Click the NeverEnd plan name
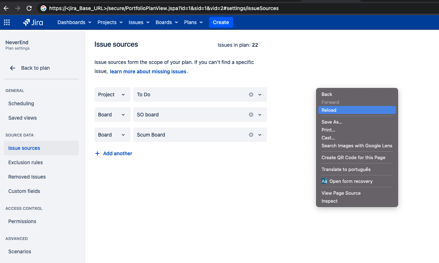 (17, 42)
